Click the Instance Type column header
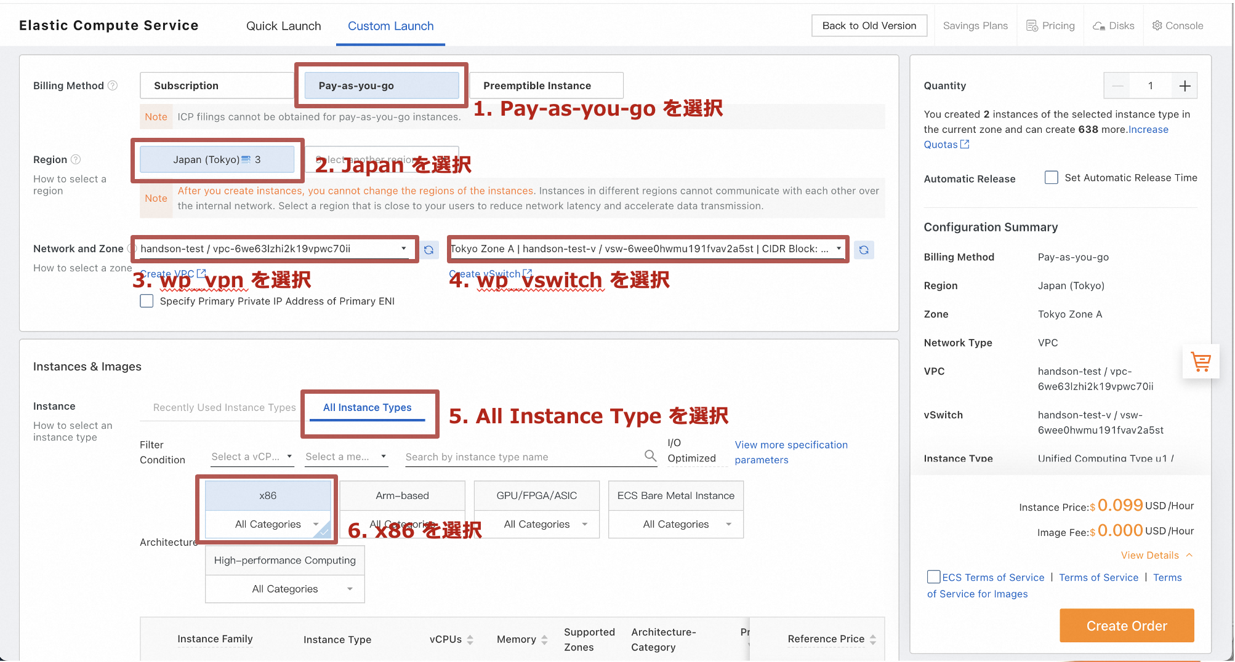The height and width of the screenshot is (662, 1235). tap(337, 640)
